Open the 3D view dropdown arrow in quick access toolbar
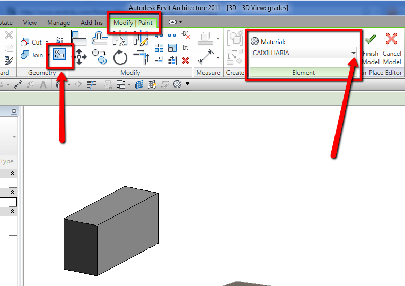 pyautogui.click(x=69, y=84)
